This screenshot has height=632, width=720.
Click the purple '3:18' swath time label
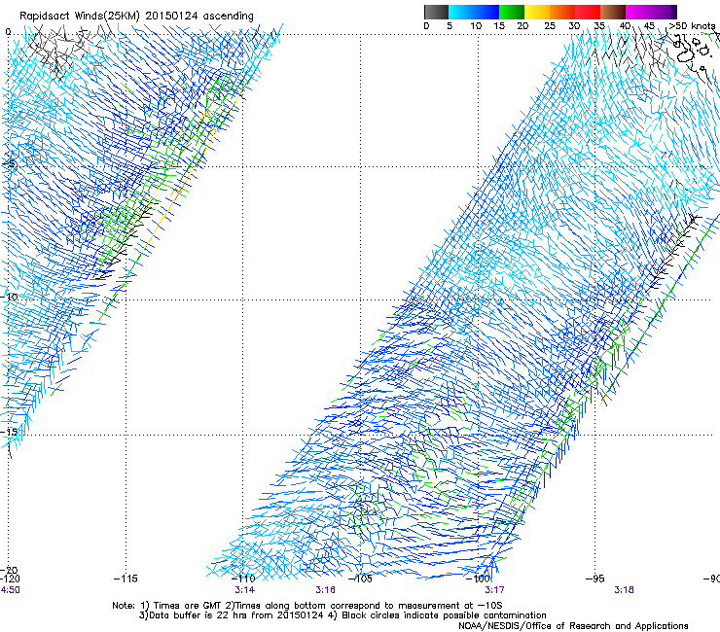(624, 590)
